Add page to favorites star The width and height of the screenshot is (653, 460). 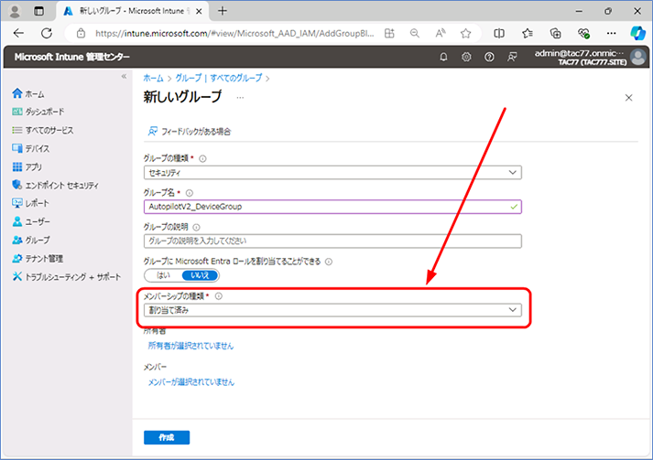[465, 33]
